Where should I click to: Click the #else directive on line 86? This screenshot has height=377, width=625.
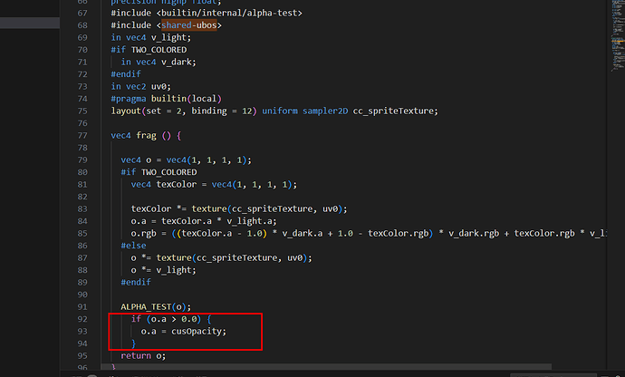pyautogui.click(x=133, y=246)
